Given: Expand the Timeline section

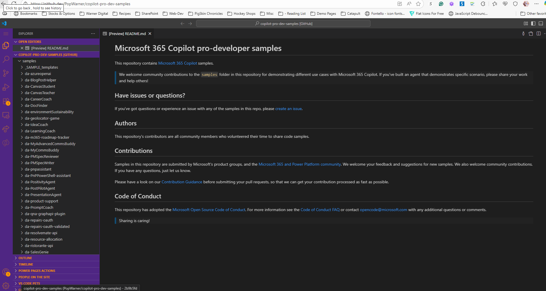Looking at the screenshot, I should 56,264.
